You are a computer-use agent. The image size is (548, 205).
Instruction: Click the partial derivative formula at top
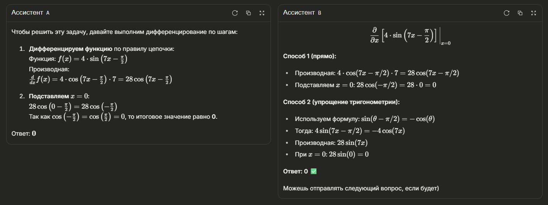410,35
